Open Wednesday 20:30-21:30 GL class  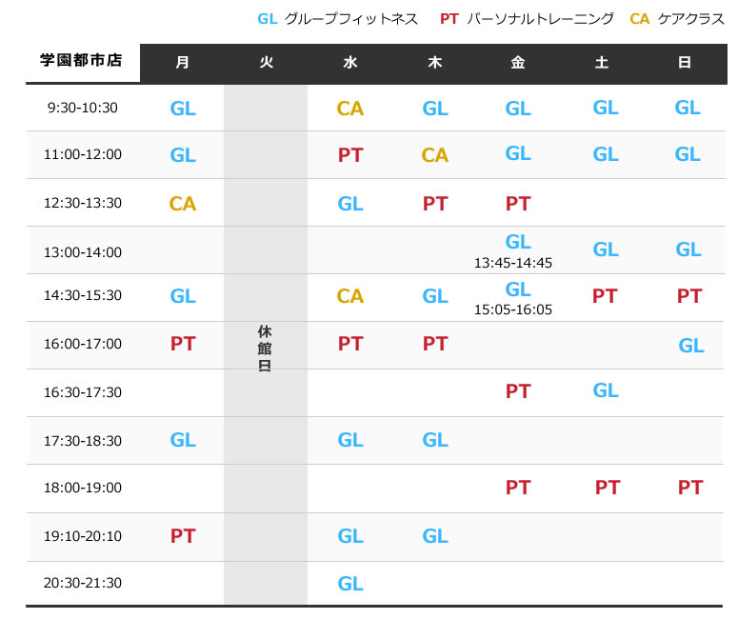tap(350, 584)
